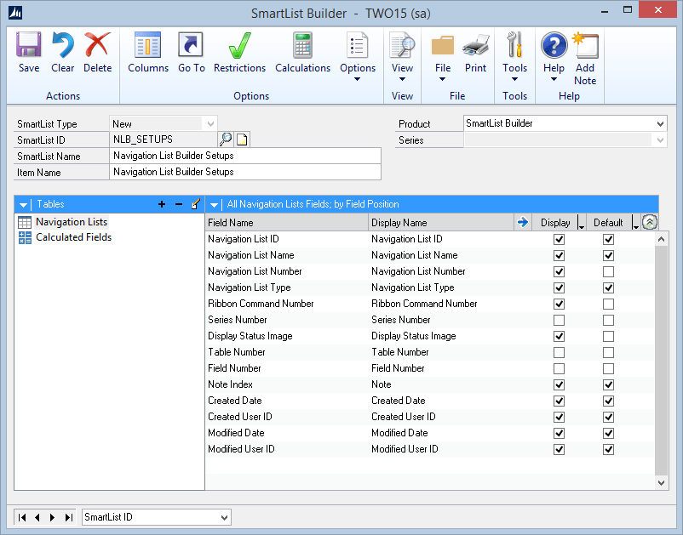
Task: Click the Go To button
Action: click(191, 53)
